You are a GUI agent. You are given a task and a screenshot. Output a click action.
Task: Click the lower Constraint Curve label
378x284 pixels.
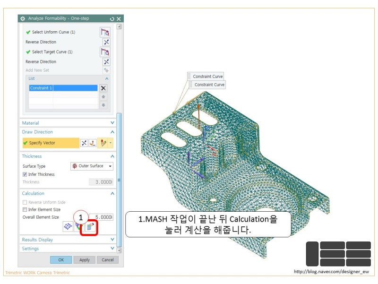207,85
